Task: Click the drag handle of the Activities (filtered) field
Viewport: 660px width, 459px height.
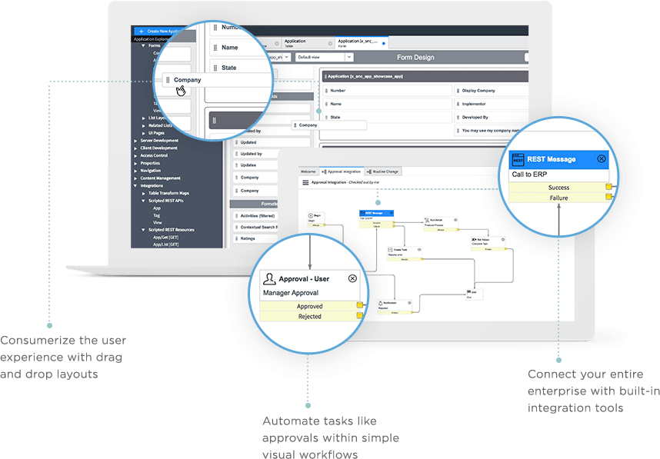Action: pos(237,216)
